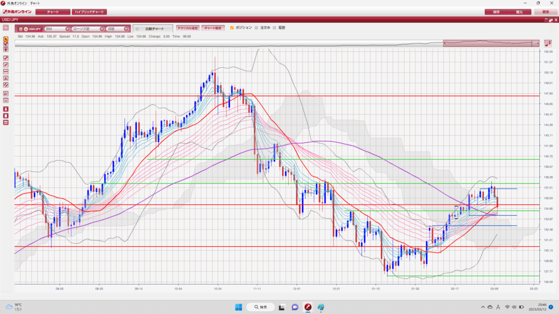Click the chart picture icon in left toolbar

point(5,94)
